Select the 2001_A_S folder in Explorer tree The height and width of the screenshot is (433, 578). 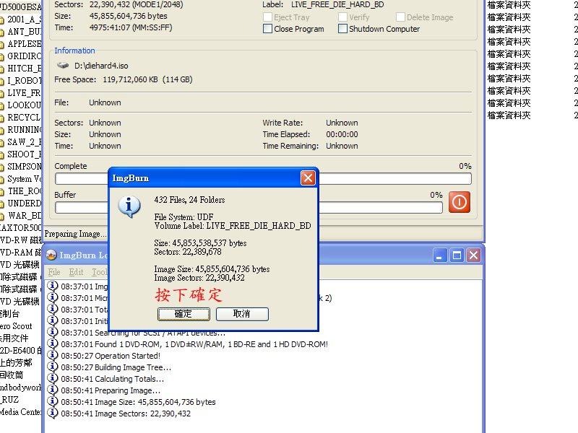tap(25, 19)
